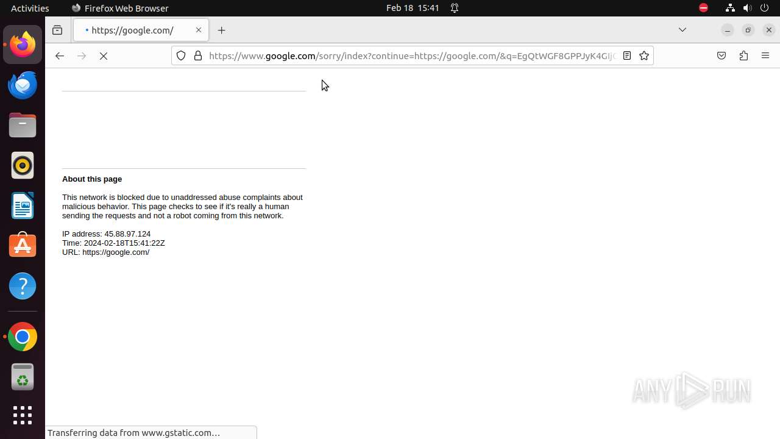Image resolution: width=780 pixels, height=439 pixels.
Task: Open the Extensions puzzle icon
Action: pyautogui.click(x=743, y=55)
